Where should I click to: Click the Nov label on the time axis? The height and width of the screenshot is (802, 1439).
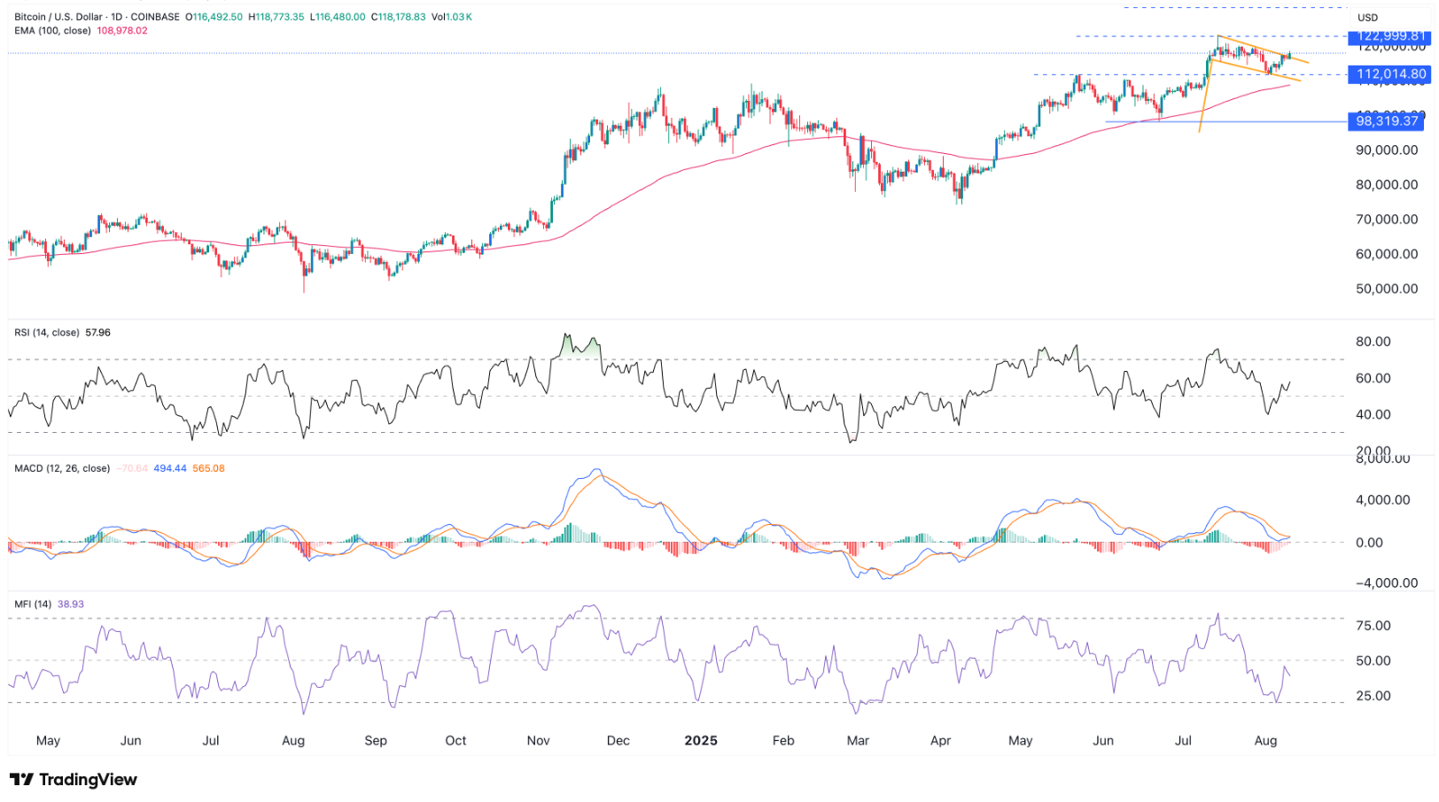(x=538, y=741)
